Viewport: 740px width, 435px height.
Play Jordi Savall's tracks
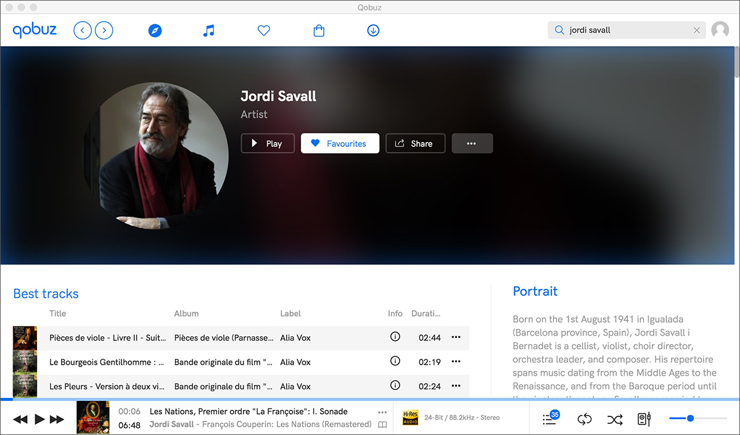pos(268,143)
